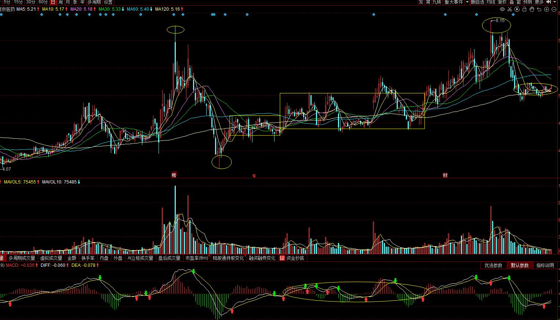Select the 多周期成交量 indicator tab
This screenshot has height=320, width=560.
pos(22,258)
